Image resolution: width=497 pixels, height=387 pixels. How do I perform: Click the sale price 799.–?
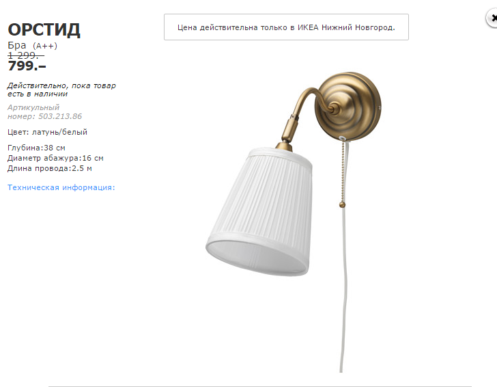pos(27,66)
